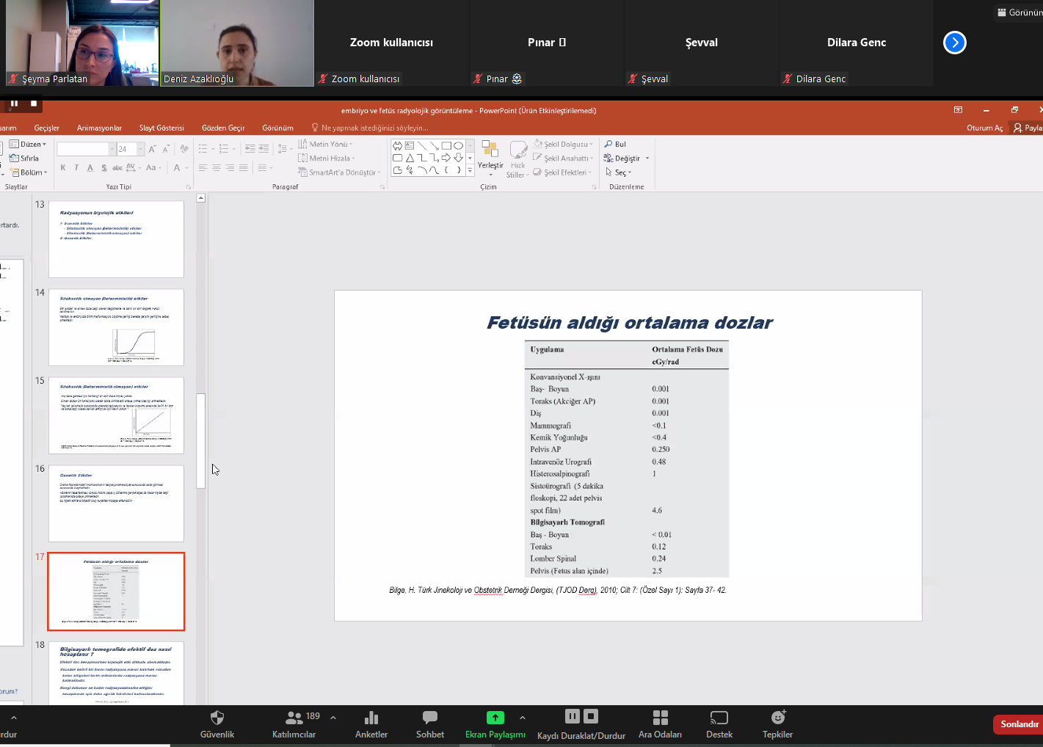This screenshot has width=1043, height=747.
Task: Open the Geçişler ribbon tab
Action: click(46, 128)
